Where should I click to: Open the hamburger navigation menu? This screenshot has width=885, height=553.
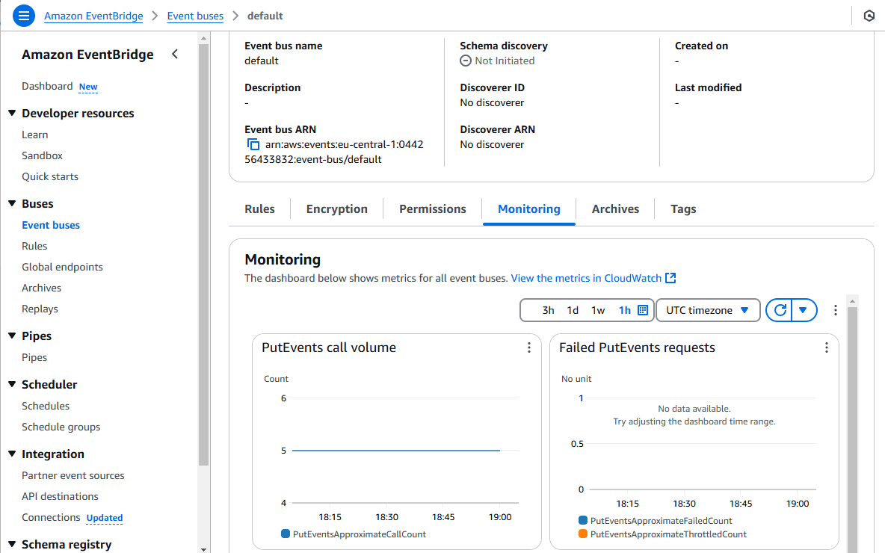(24, 16)
